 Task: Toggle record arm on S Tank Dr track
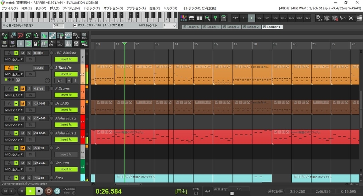[x=9, y=68]
